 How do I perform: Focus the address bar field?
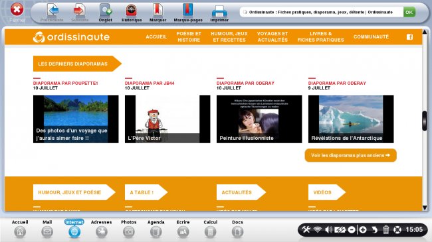[321, 12]
